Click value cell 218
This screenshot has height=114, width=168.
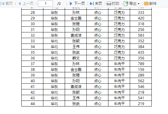tap(141, 92)
